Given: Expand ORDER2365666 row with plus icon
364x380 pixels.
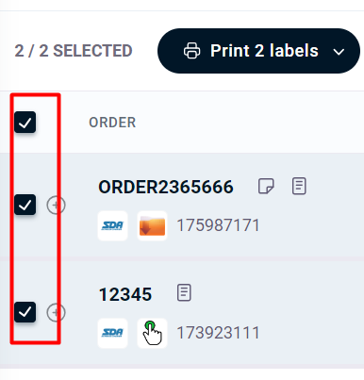Looking at the screenshot, I should (x=56, y=206).
